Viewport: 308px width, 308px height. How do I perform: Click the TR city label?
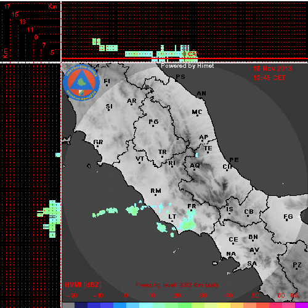point(163,152)
